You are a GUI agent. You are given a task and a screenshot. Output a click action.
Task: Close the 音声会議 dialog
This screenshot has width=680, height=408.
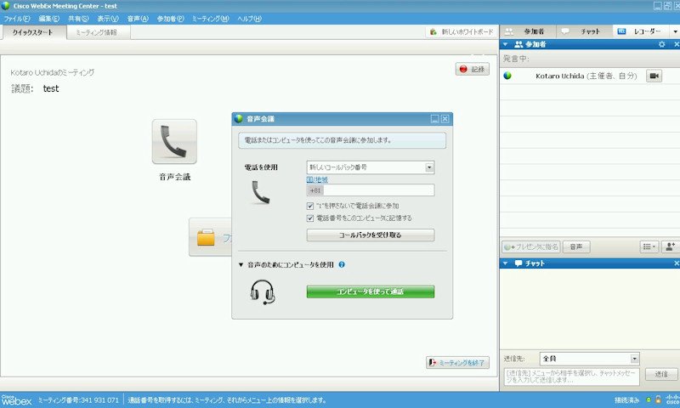445,119
